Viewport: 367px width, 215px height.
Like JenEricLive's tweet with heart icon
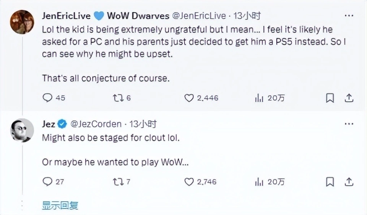click(x=189, y=98)
